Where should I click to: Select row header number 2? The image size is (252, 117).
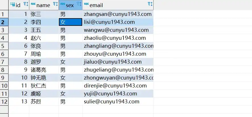point(4,22)
